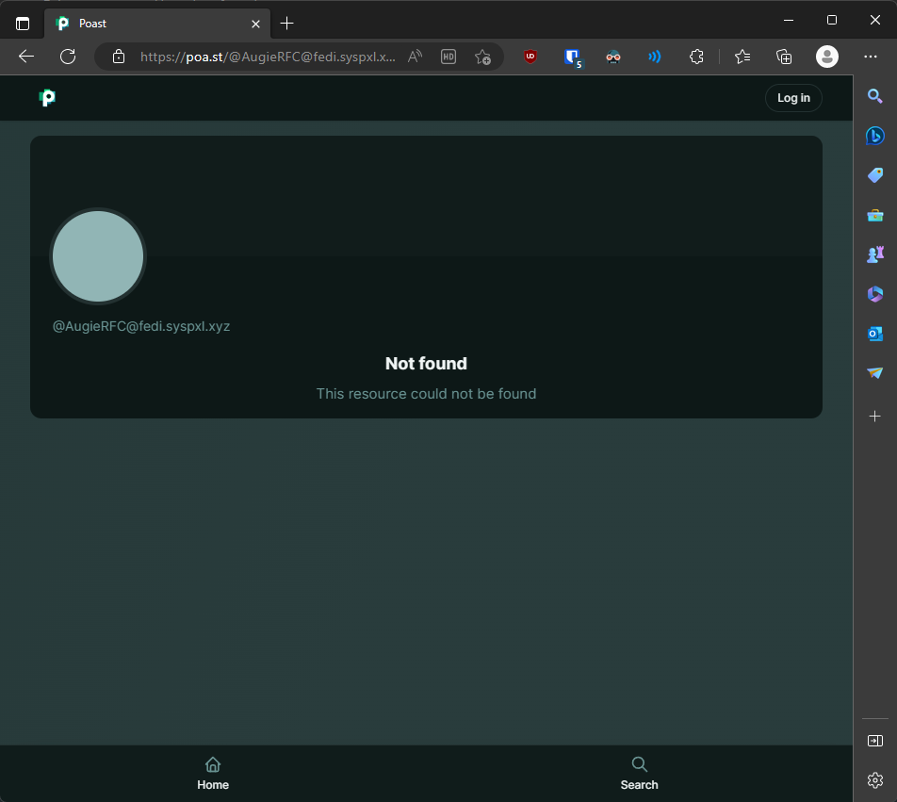The height and width of the screenshot is (802, 897).
Task: Toggle the HD video enhancement icon
Action: point(448,57)
